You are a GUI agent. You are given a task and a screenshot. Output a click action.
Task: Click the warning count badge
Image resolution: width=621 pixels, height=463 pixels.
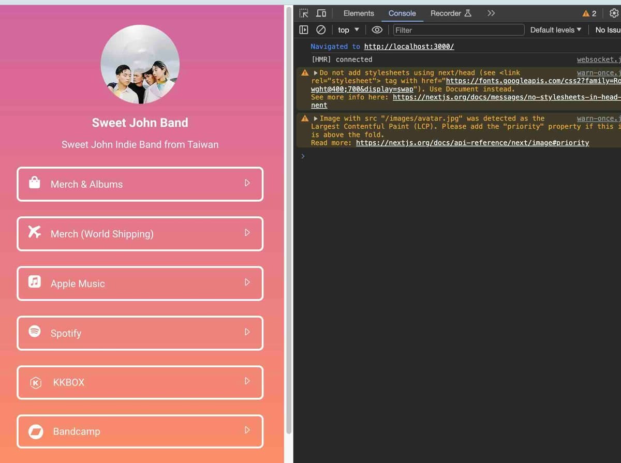589,13
